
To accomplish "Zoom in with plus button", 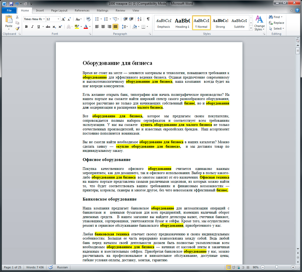I will (293, 267).
